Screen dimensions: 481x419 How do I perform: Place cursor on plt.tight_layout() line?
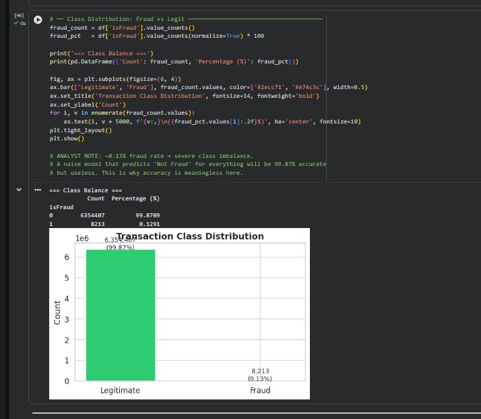click(81, 130)
